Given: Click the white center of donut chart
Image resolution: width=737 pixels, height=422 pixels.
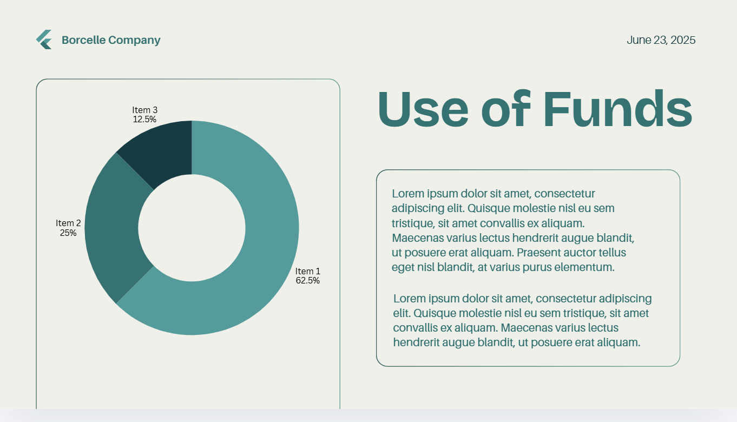Looking at the screenshot, I should [x=192, y=228].
